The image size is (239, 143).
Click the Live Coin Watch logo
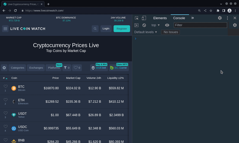28,29
